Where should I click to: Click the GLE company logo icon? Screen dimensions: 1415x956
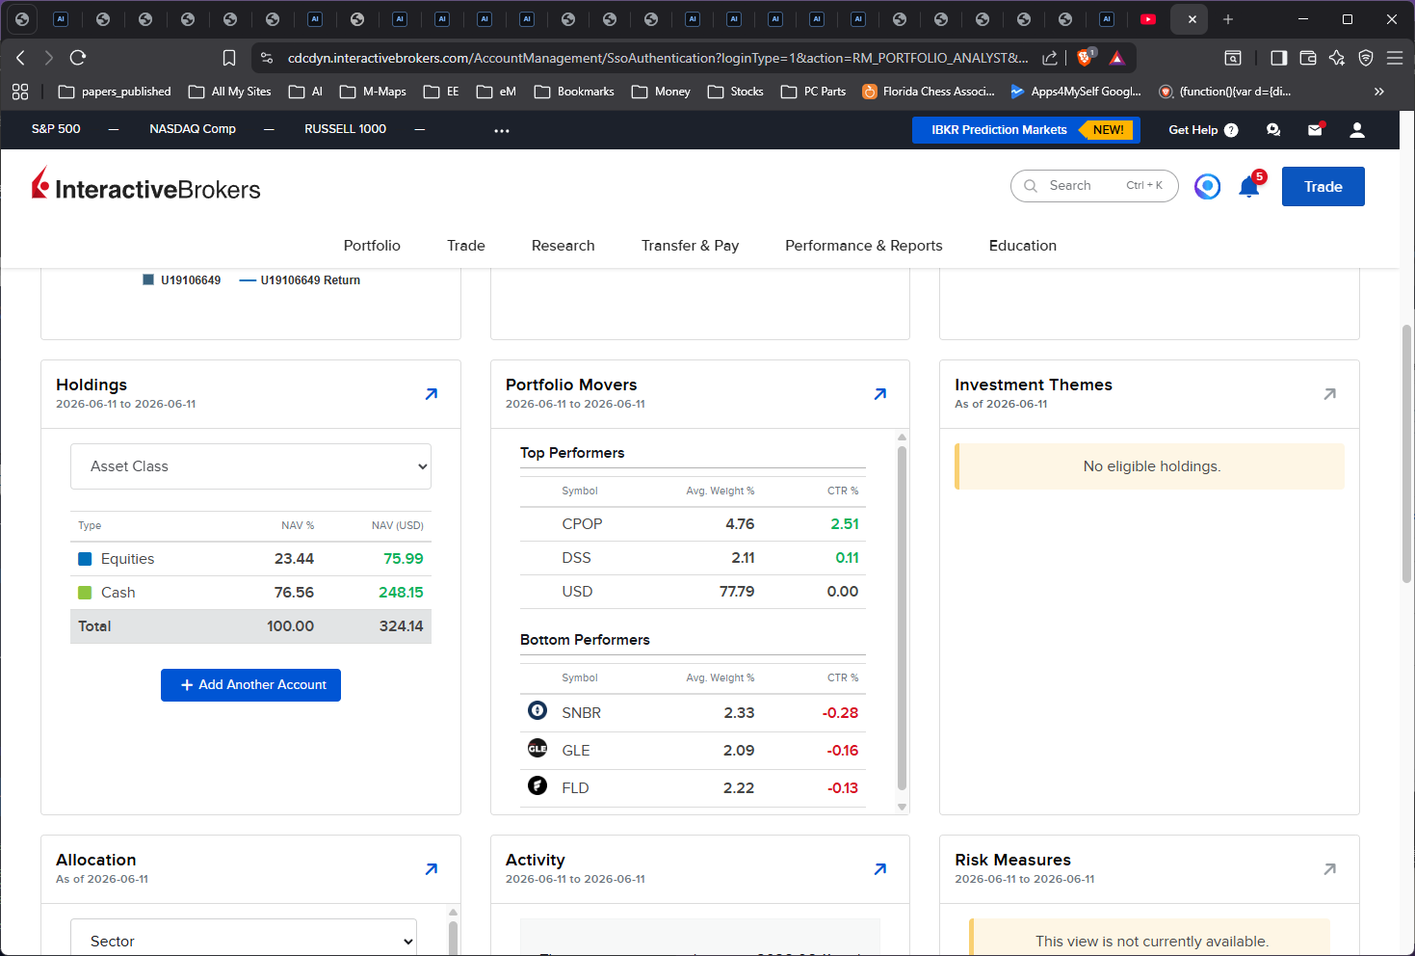[x=537, y=748]
